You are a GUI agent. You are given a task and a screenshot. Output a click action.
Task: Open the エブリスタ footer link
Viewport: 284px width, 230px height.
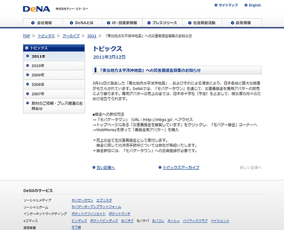coord(104,200)
